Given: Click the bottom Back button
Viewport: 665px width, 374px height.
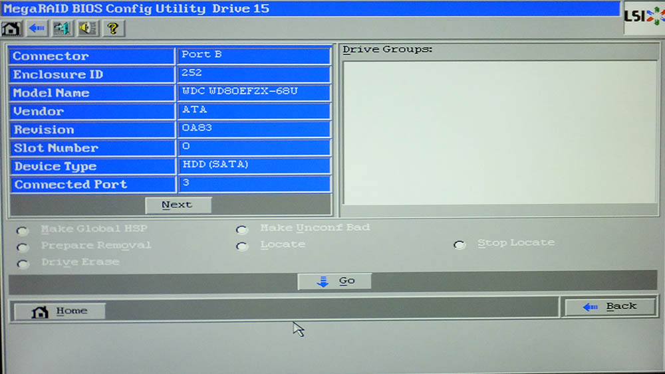Looking at the screenshot, I should pyautogui.click(x=609, y=307).
